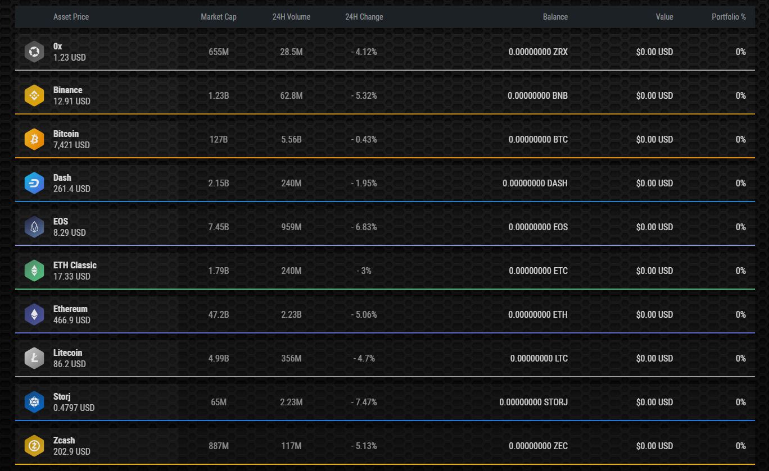Click Litecoin's -4.7% 24H change

[x=364, y=358]
